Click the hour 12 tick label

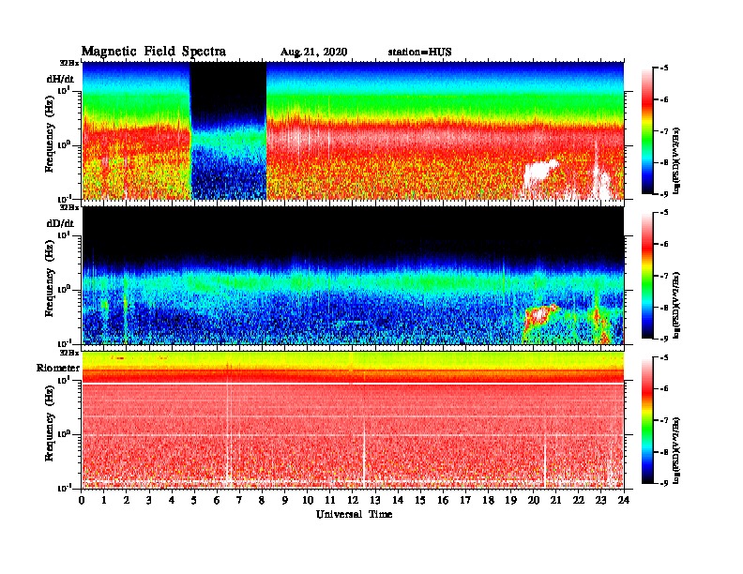click(x=353, y=500)
